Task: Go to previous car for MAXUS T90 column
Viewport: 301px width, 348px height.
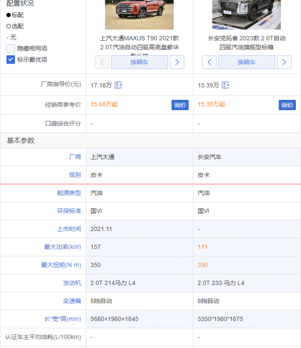Action: (102, 62)
